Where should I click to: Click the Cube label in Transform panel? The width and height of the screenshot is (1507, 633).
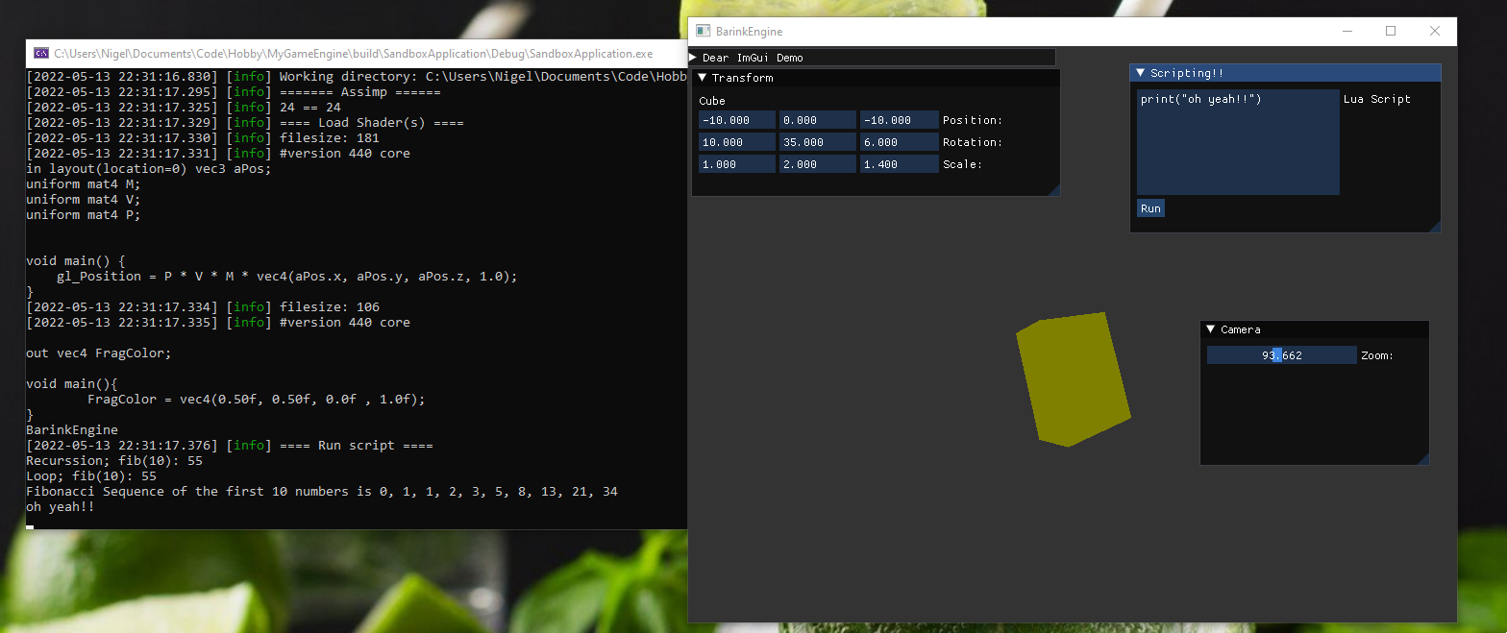[712, 101]
